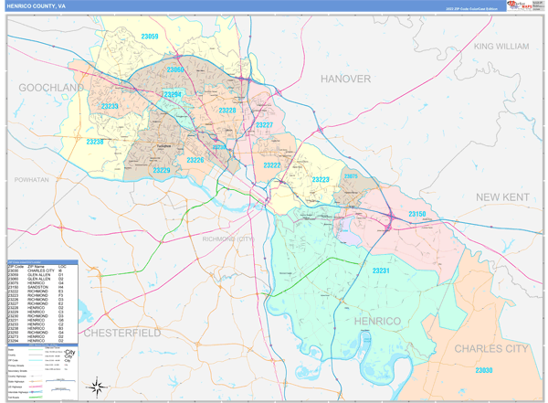Click the Goochland county label

point(50,87)
